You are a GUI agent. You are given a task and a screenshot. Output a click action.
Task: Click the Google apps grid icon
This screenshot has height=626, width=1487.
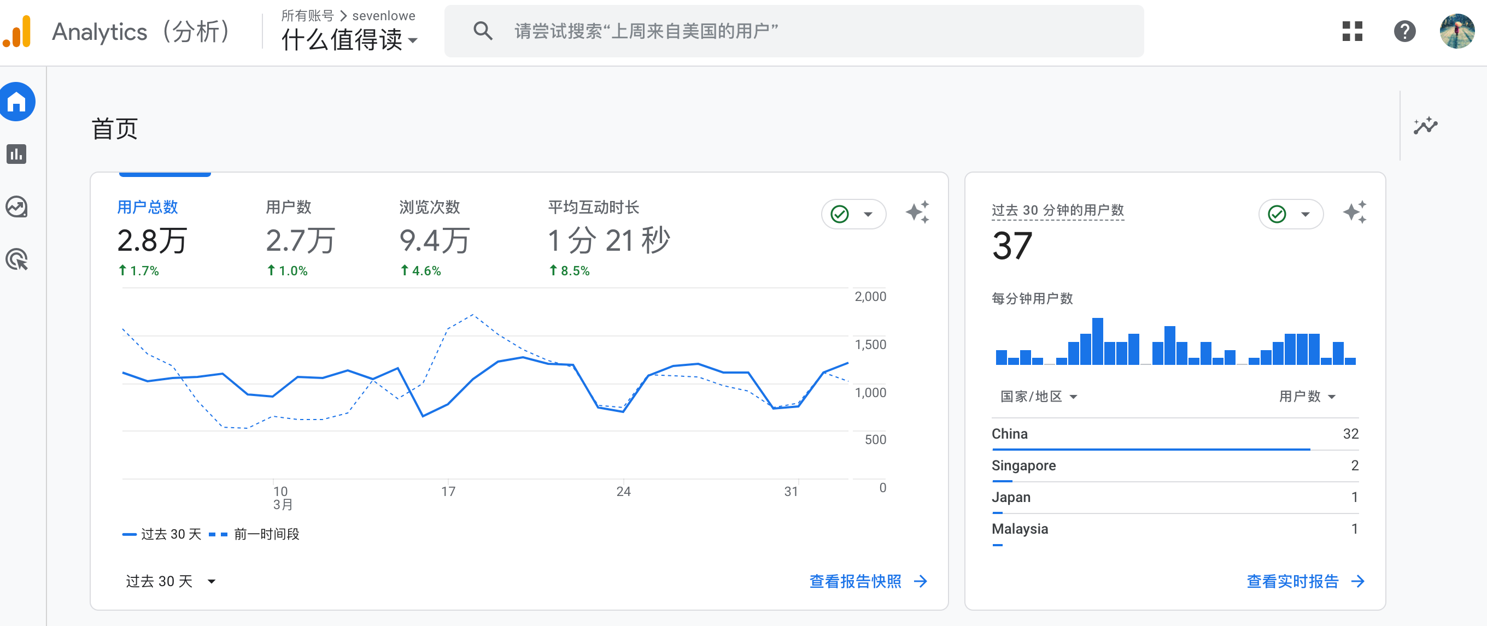(x=1352, y=31)
